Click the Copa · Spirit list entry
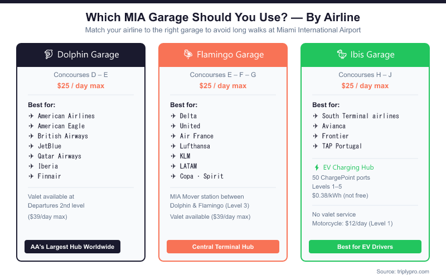446x279 pixels. [201, 176]
